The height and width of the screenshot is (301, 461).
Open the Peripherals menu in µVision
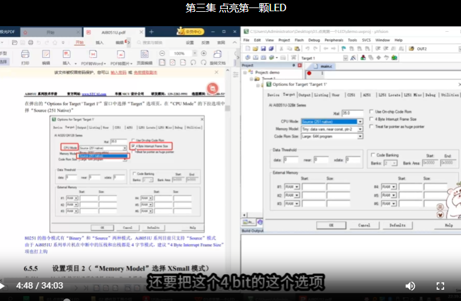click(334, 40)
